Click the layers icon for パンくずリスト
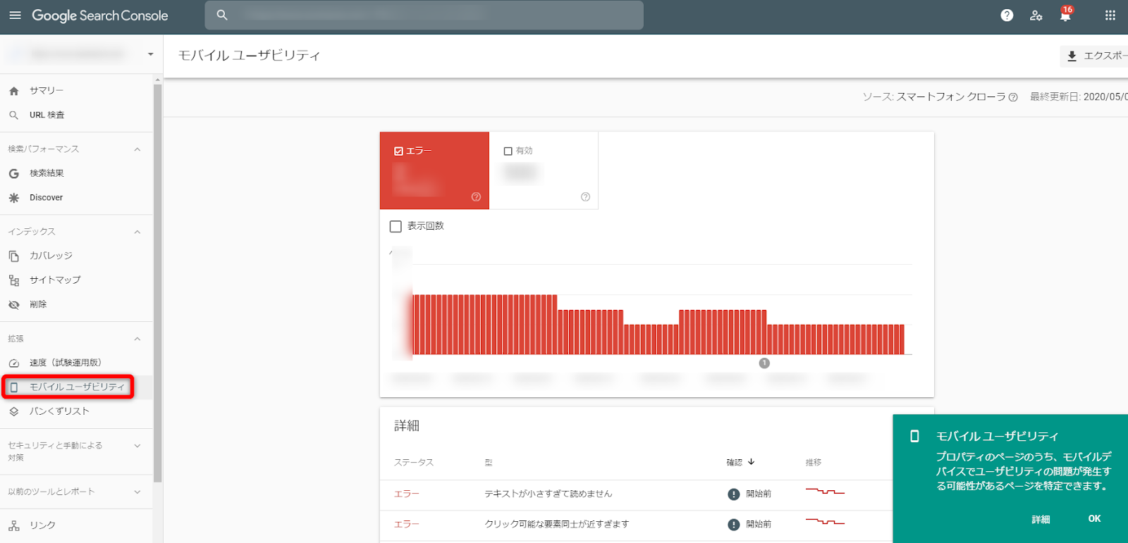Image resolution: width=1128 pixels, height=543 pixels. 14,411
